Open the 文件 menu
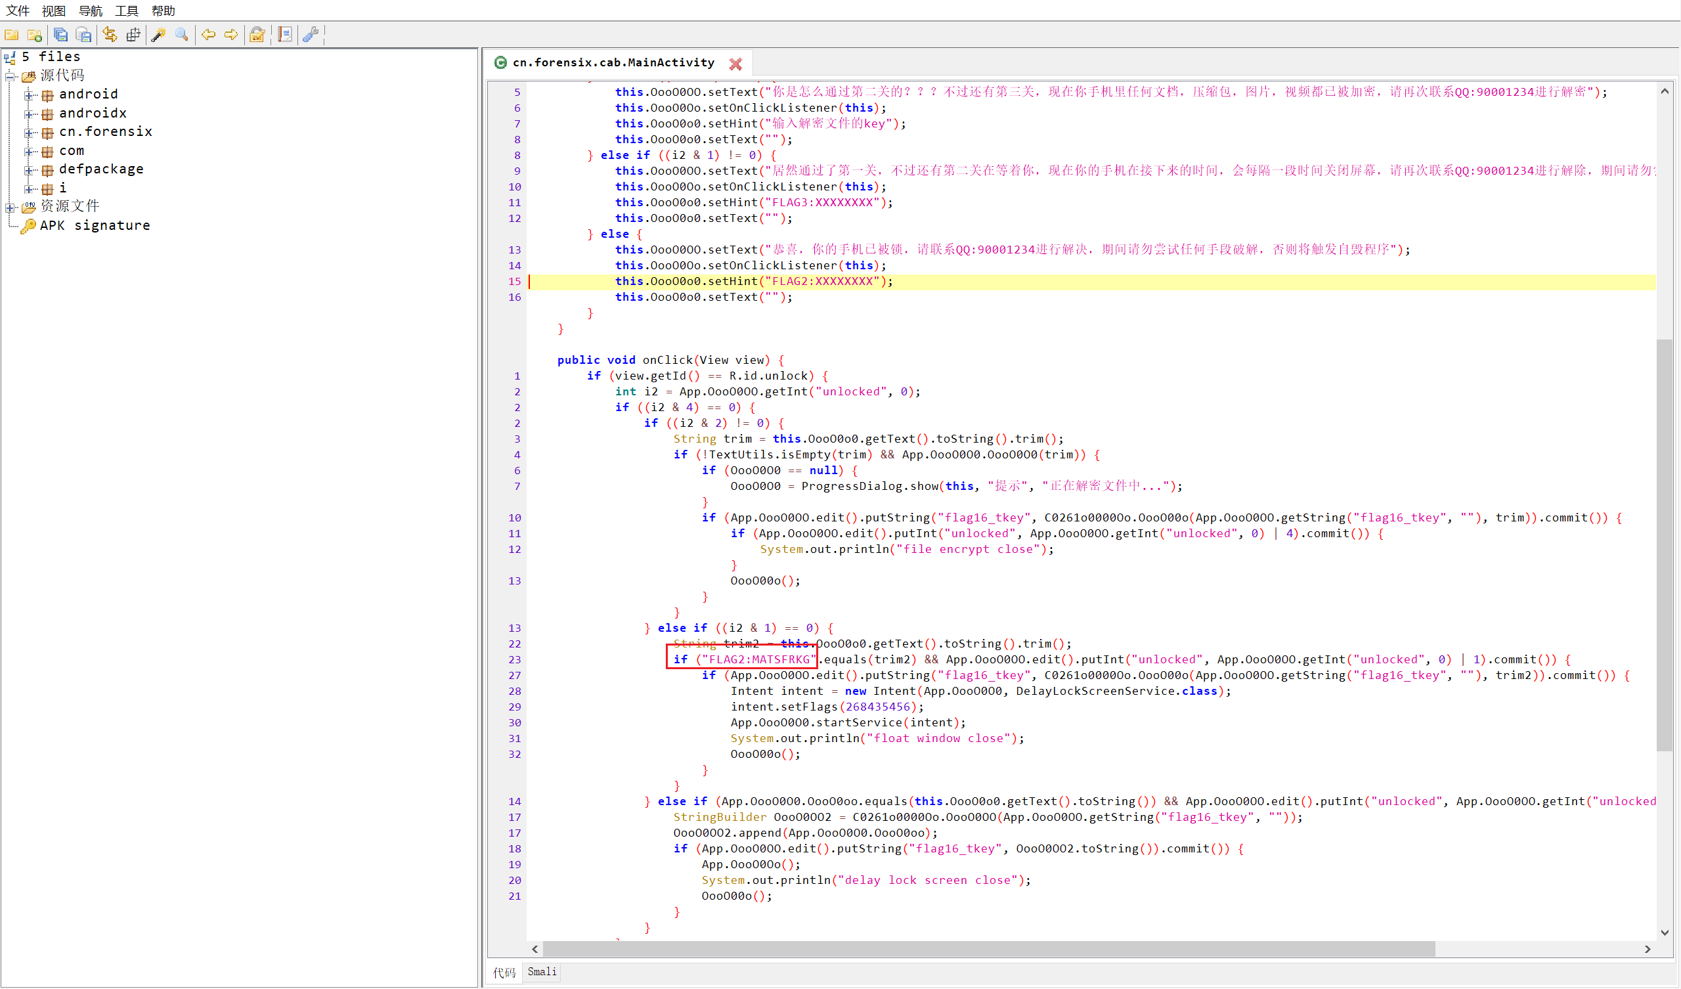 coord(17,11)
